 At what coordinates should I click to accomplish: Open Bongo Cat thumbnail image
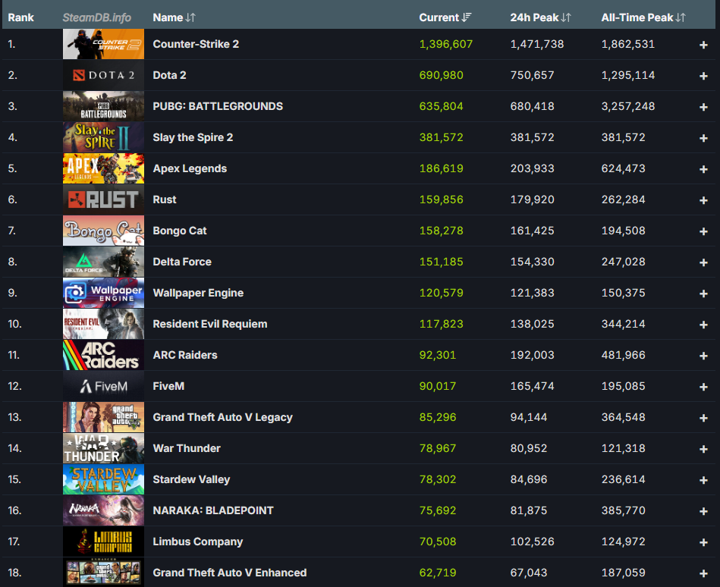point(103,231)
